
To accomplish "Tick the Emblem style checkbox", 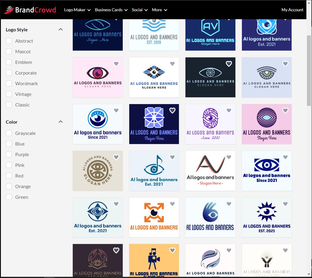I will 9,62.
